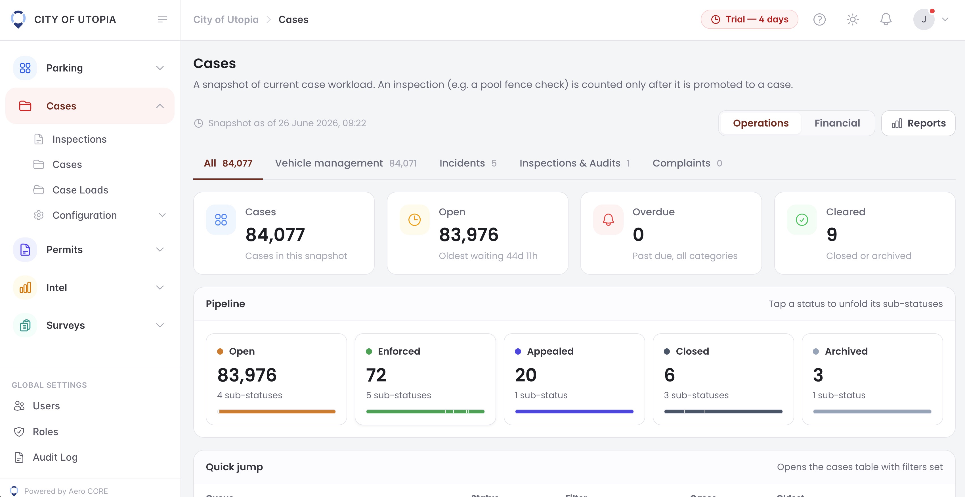Image resolution: width=965 pixels, height=497 pixels.
Task: Click the orange Open progress bar
Action: (x=276, y=412)
